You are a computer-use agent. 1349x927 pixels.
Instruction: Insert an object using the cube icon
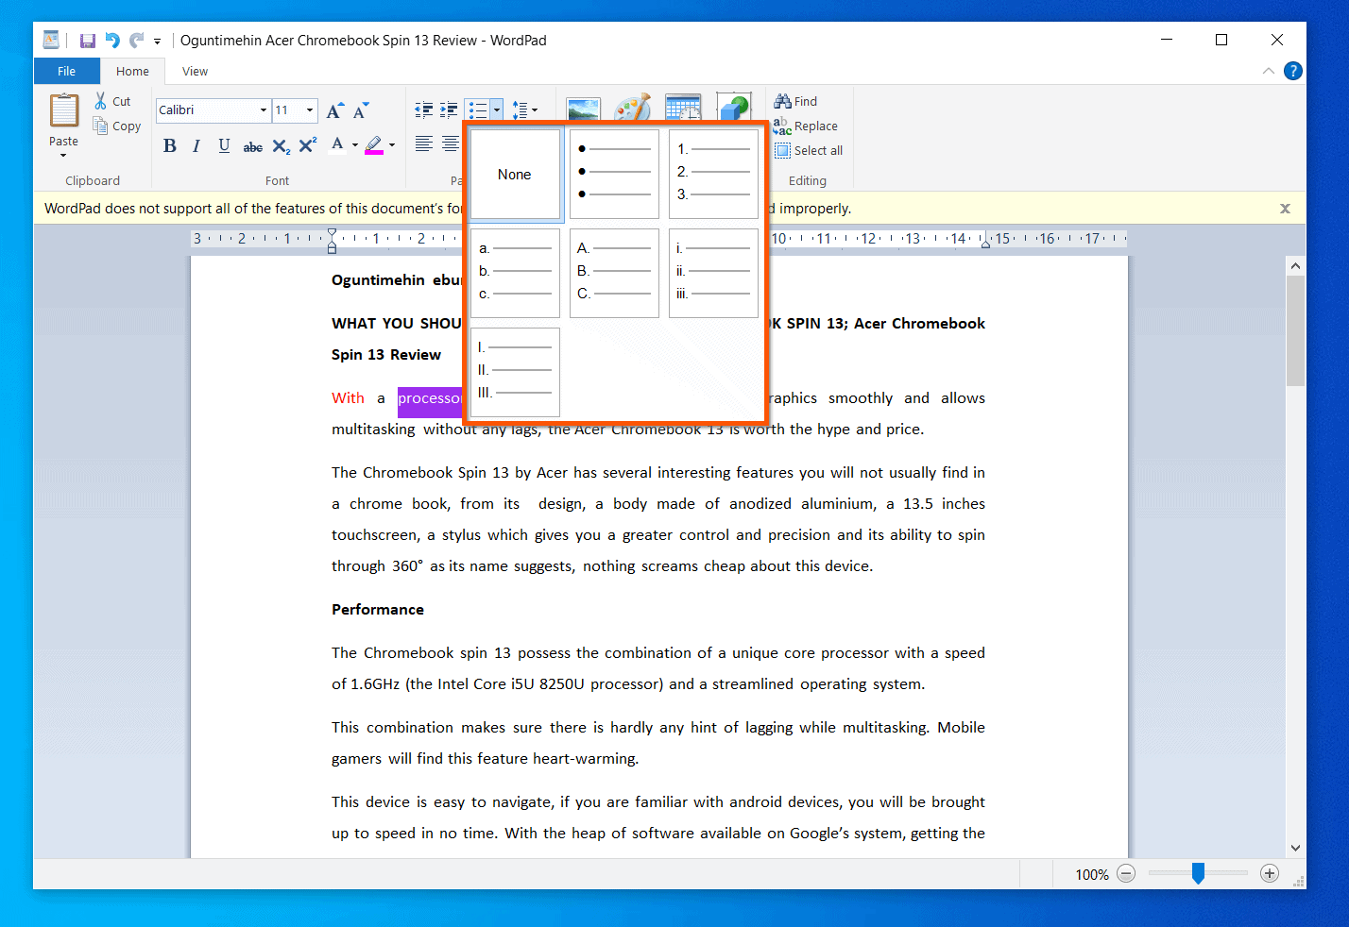tap(735, 107)
